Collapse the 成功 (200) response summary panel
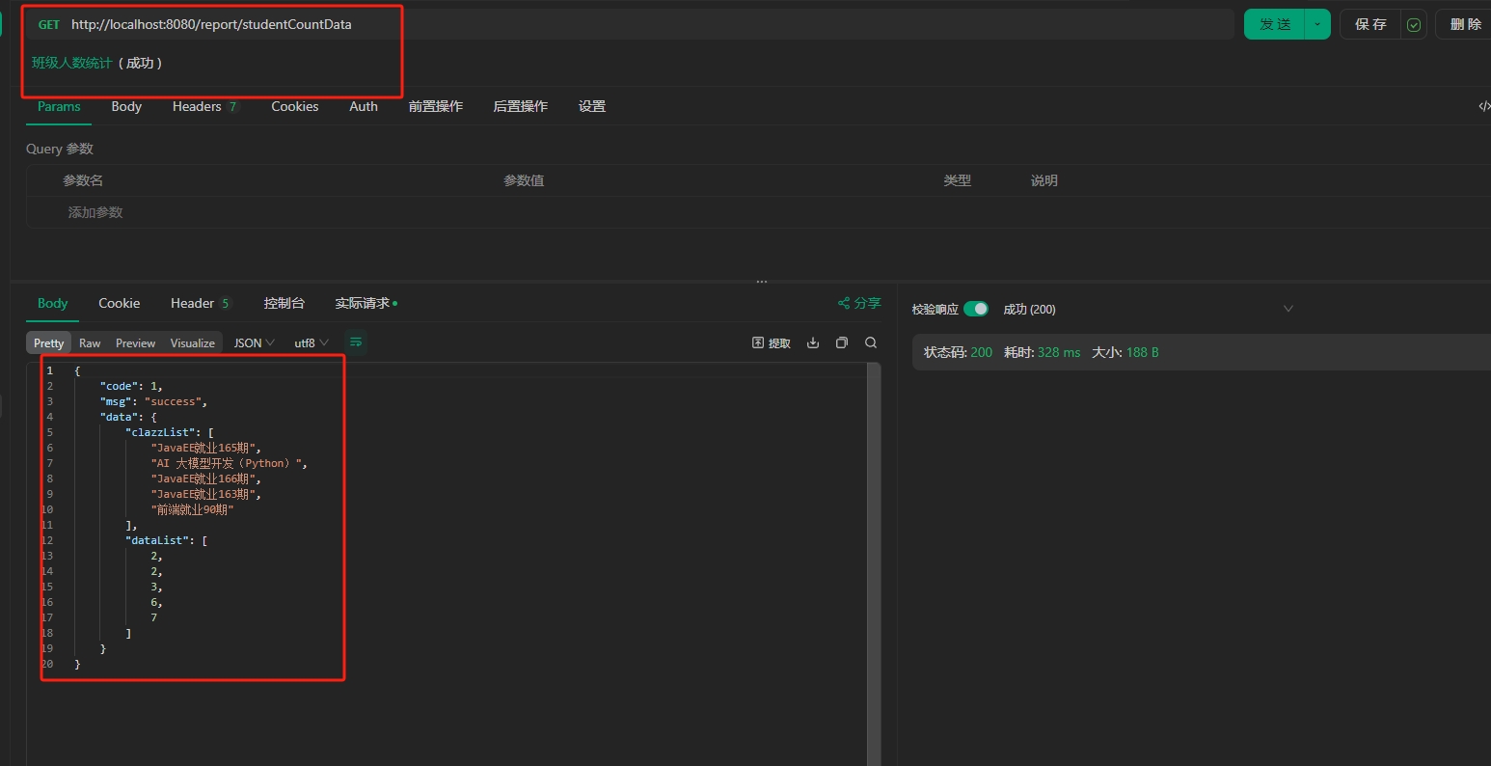 [x=1288, y=308]
